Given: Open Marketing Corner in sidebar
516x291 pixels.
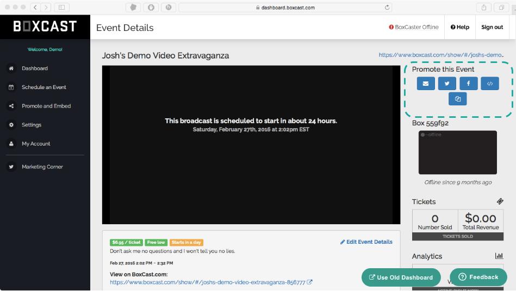Looking at the screenshot, I should [x=42, y=167].
